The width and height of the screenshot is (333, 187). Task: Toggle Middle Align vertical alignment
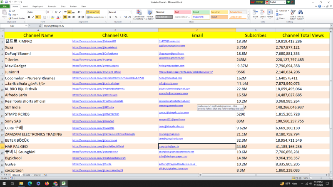pyautogui.click(x=69, y=12)
